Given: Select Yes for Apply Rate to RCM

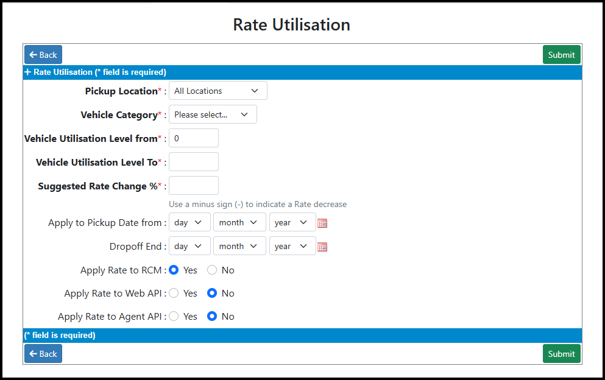Looking at the screenshot, I should [x=174, y=270].
